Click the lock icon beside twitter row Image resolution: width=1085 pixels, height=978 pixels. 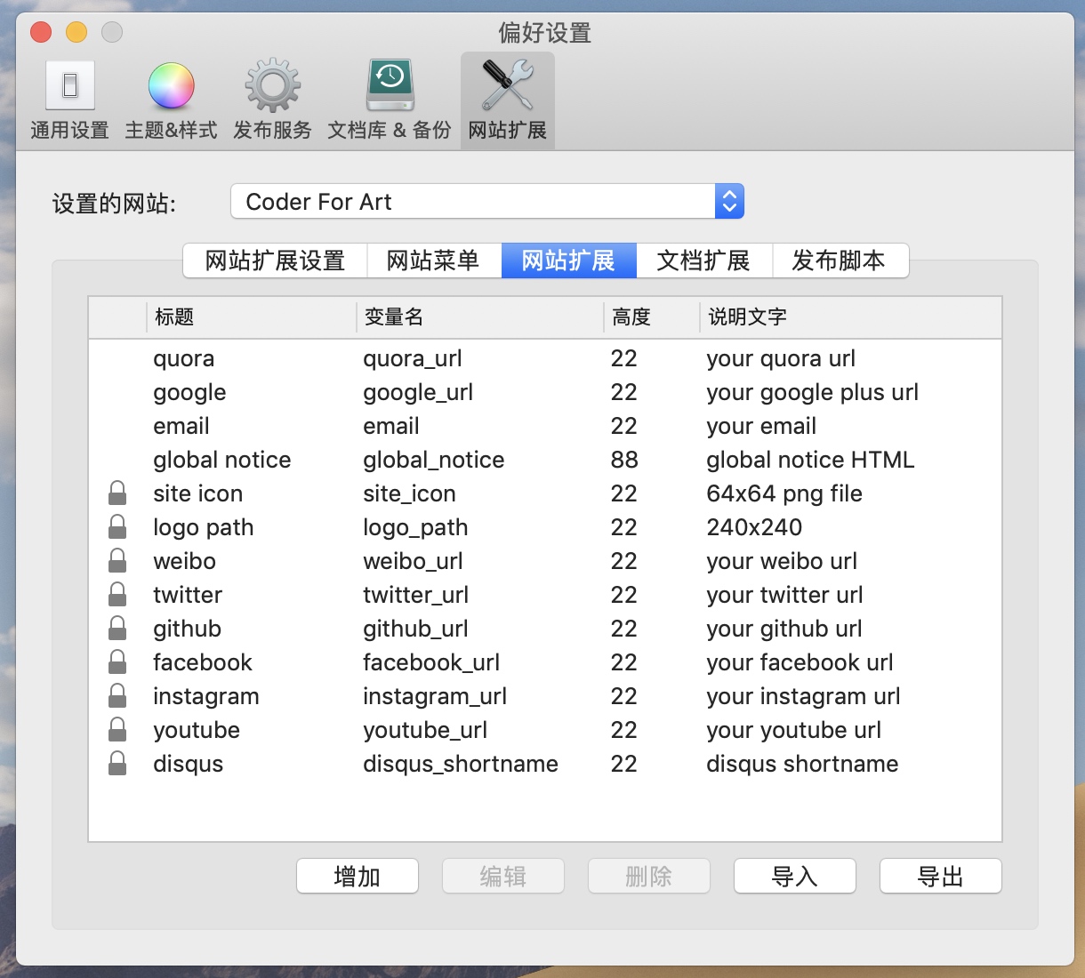coord(117,595)
